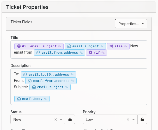Click pencil icon on email.body tag
Image resolution: width=158 pixels, height=130 pixels.
(x=45, y=99)
